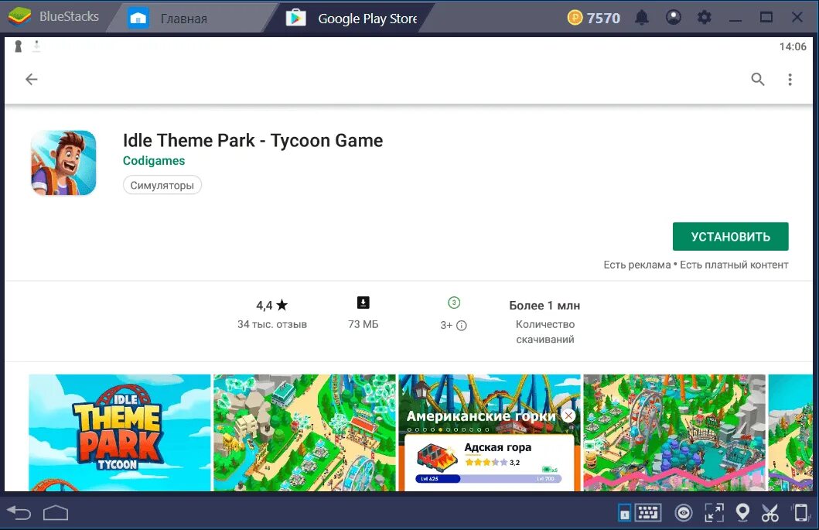The width and height of the screenshot is (819, 530).
Task: Open the Codigames developer page
Action: (x=154, y=160)
